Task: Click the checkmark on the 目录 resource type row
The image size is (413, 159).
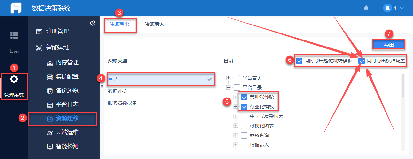Action: (x=210, y=79)
